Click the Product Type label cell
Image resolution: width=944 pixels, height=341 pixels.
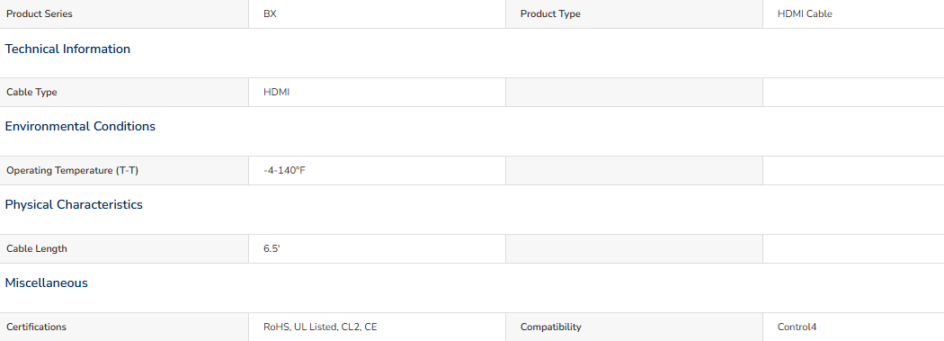pos(634,13)
